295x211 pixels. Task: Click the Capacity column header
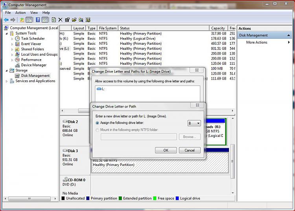coord(218,28)
